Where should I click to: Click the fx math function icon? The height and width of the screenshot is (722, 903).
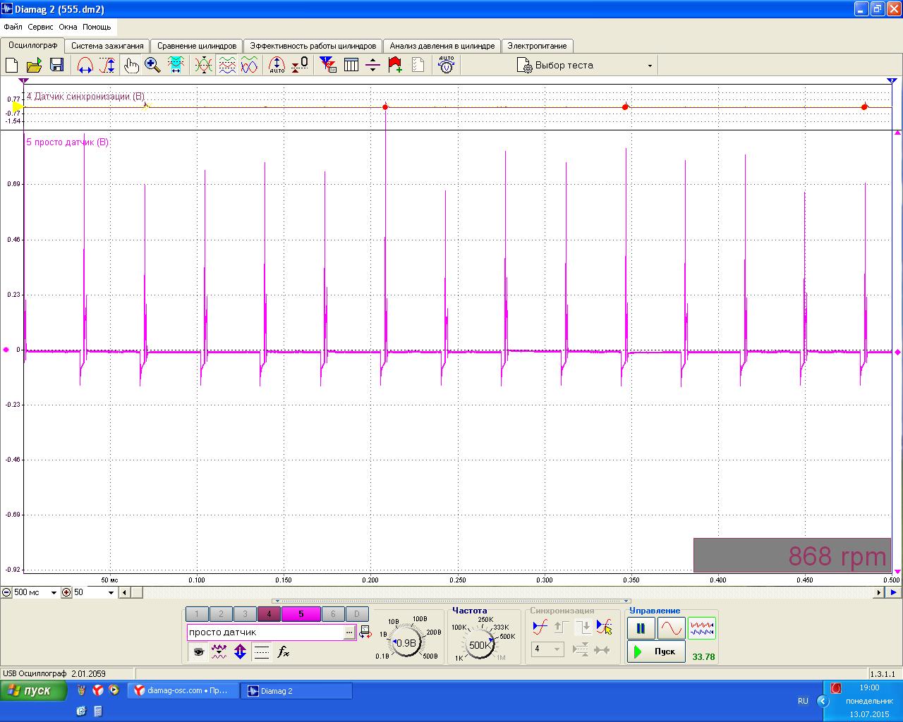click(x=283, y=652)
